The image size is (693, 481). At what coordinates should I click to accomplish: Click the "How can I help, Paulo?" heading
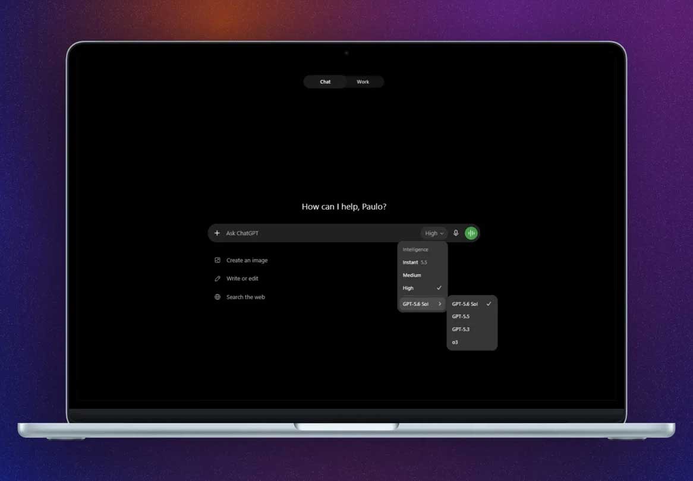pyautogui.click(x=344, y=206)
